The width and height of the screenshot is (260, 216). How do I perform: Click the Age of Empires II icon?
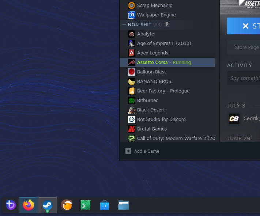(132, 43)
